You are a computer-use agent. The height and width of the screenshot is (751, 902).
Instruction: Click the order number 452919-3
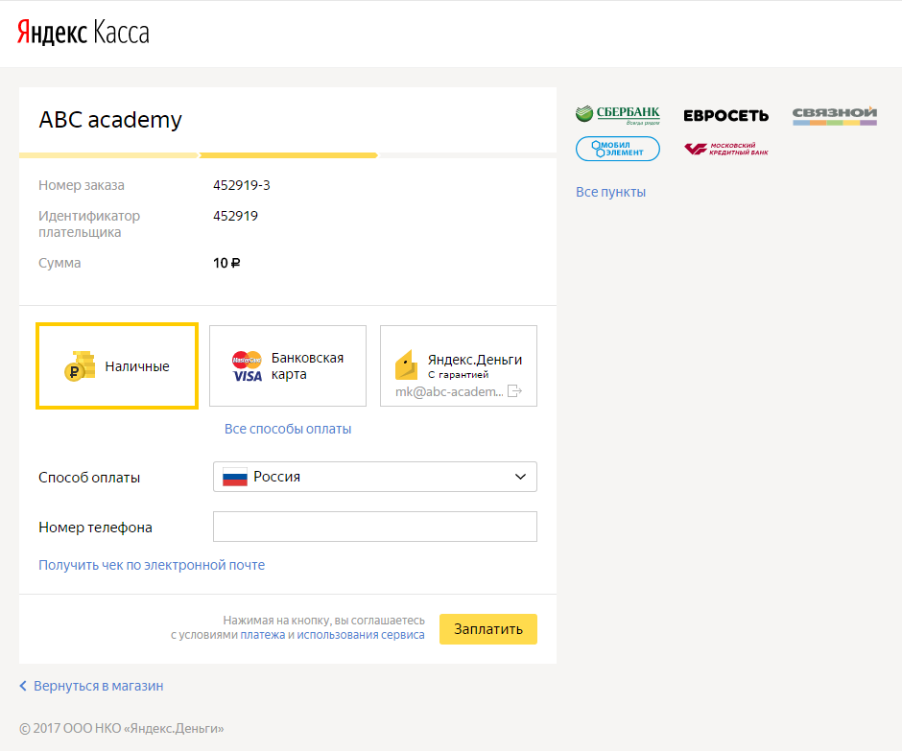point(242,185)
